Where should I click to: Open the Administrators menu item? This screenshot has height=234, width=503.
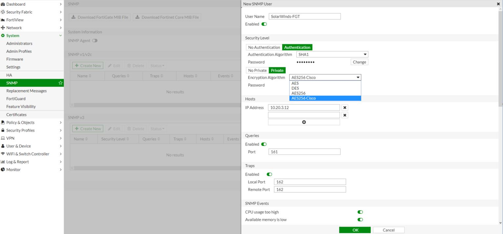click(19, 44)
